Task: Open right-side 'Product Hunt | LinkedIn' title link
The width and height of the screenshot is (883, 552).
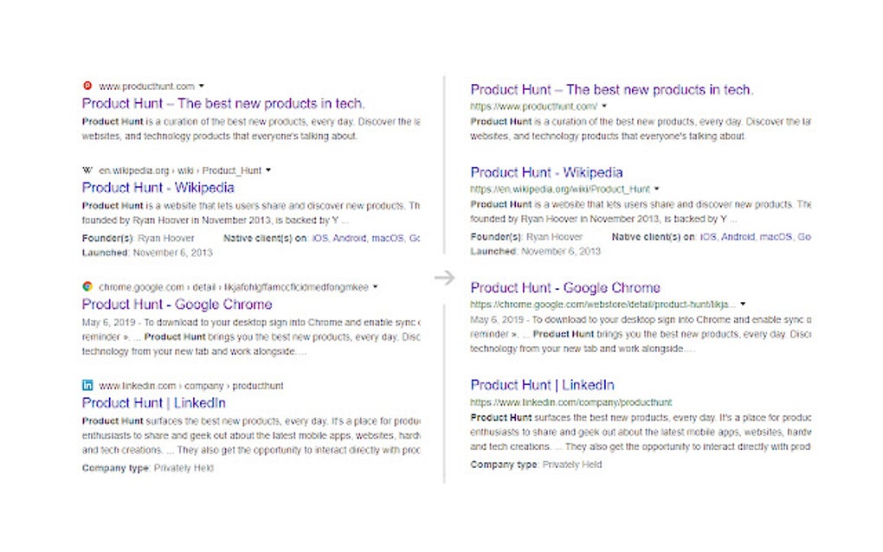Action: [542, 384]
